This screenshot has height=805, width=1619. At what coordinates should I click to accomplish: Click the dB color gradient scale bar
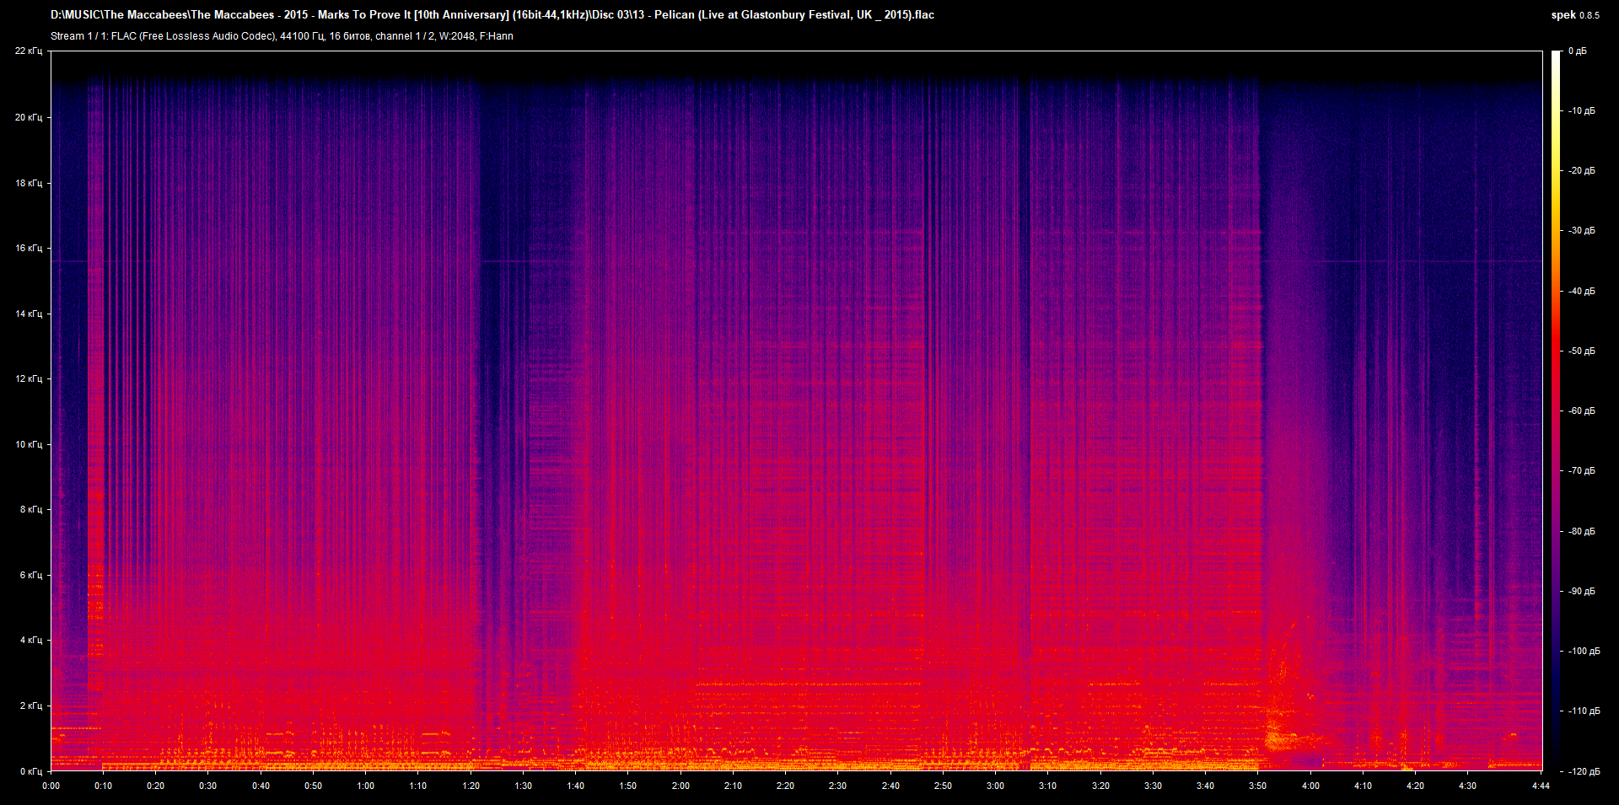1556,411
